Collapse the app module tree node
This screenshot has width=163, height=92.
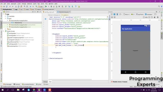3,14
